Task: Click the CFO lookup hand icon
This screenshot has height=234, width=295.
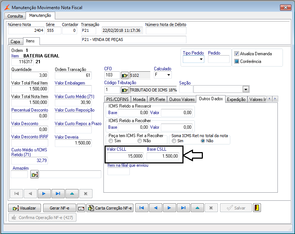Action: (125, 76)
